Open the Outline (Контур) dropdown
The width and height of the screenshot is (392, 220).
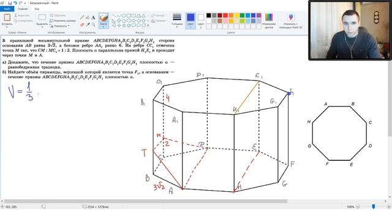coord(159,15)
